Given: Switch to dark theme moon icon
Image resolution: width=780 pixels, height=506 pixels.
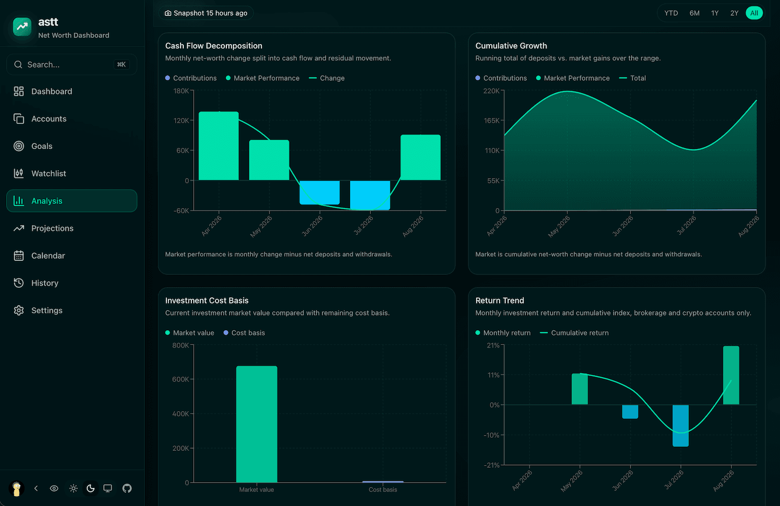Looking at the screenshot, I should tap(91, 489).
